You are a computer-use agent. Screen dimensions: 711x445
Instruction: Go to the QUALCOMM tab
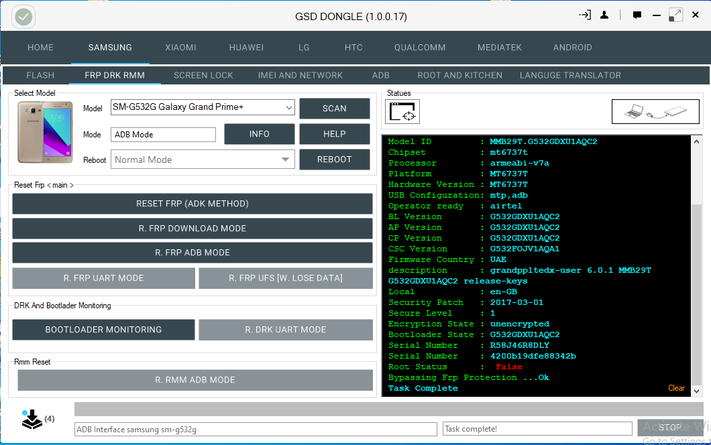[420, 48]
